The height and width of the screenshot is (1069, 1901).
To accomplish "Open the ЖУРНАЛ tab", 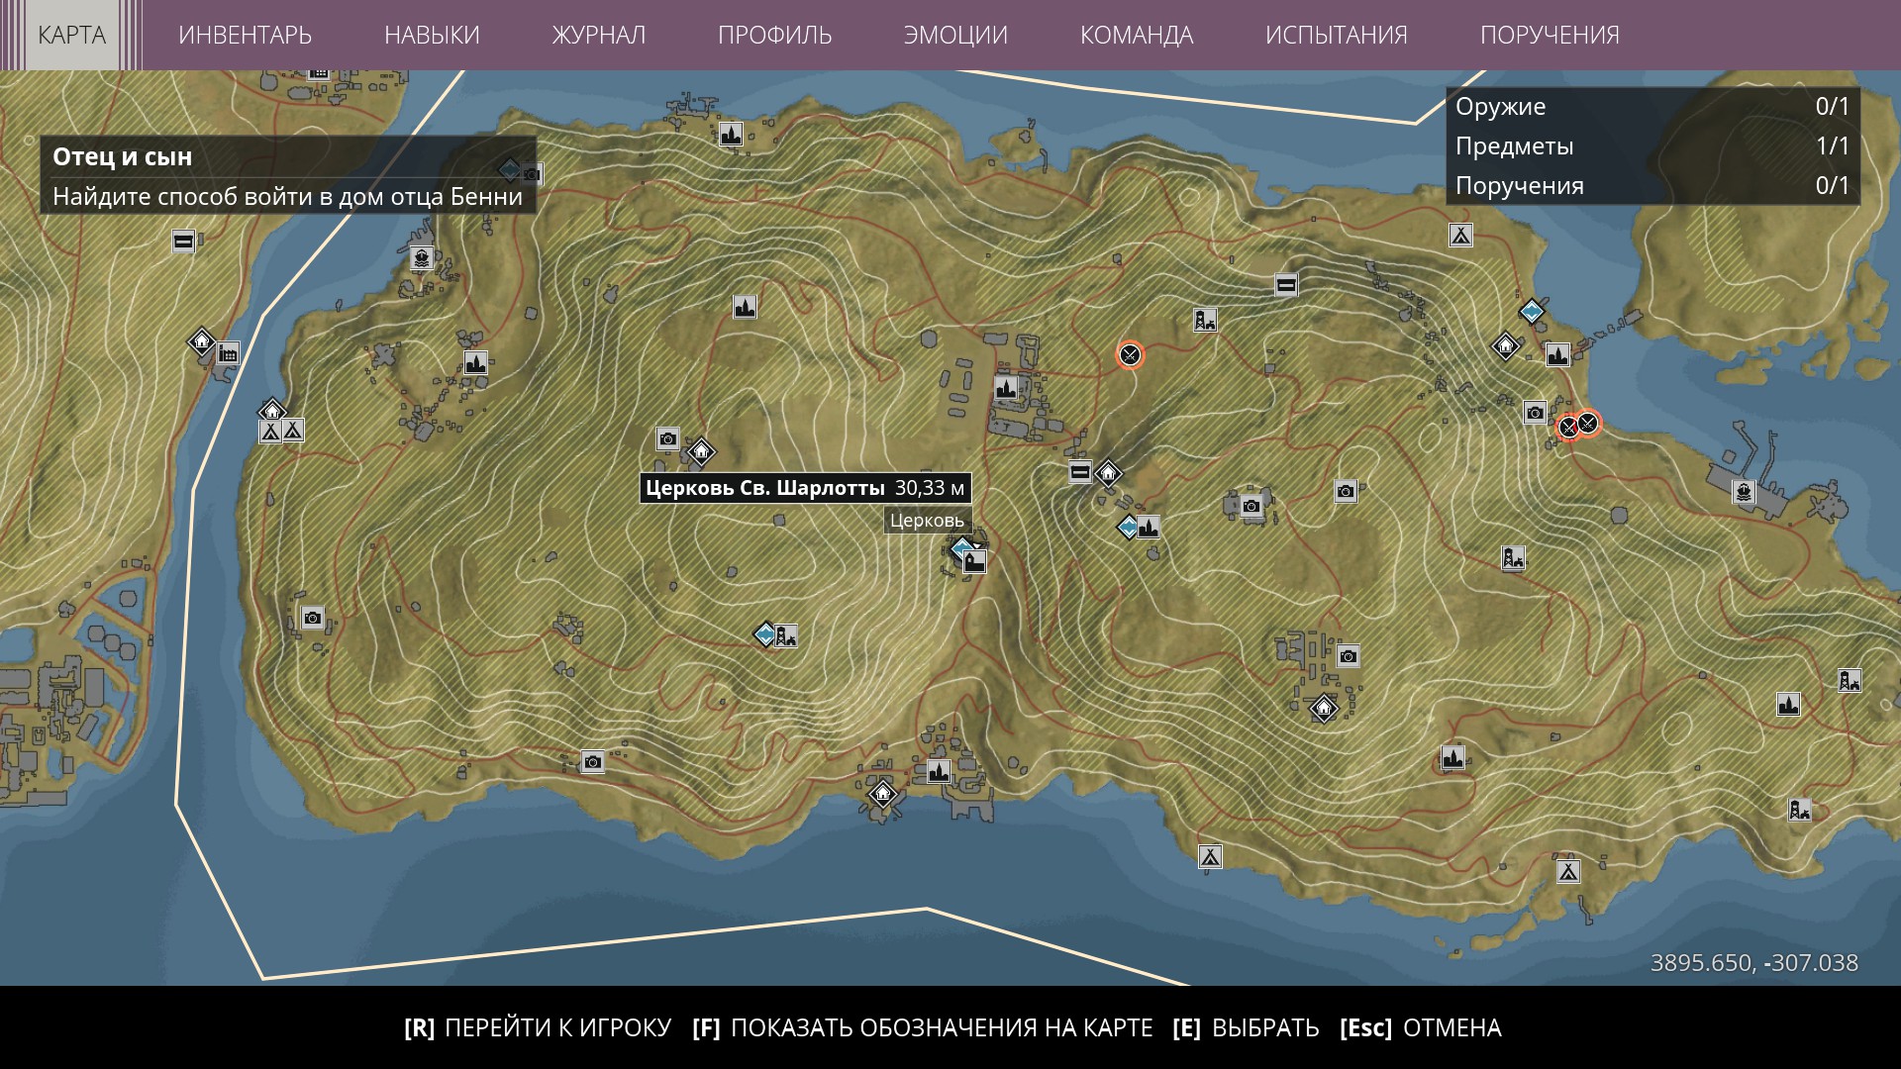I will (x=598, y=35).
